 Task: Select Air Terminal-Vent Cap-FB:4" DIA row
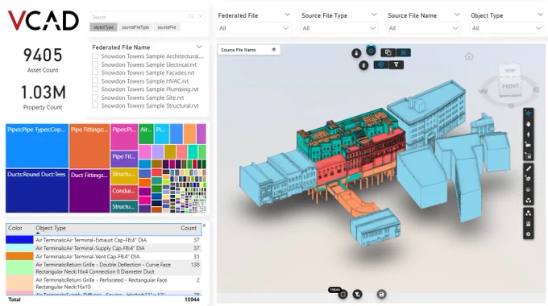point(103,256)
